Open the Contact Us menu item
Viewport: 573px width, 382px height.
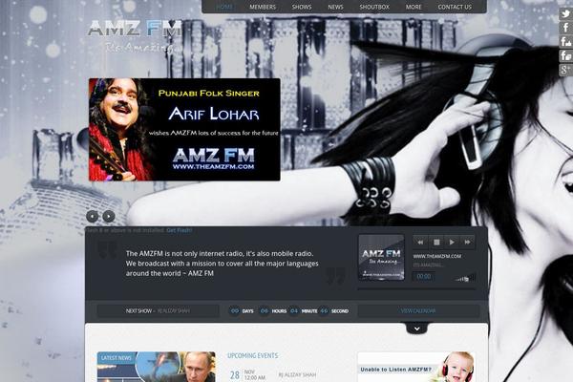tap(455, 7)
